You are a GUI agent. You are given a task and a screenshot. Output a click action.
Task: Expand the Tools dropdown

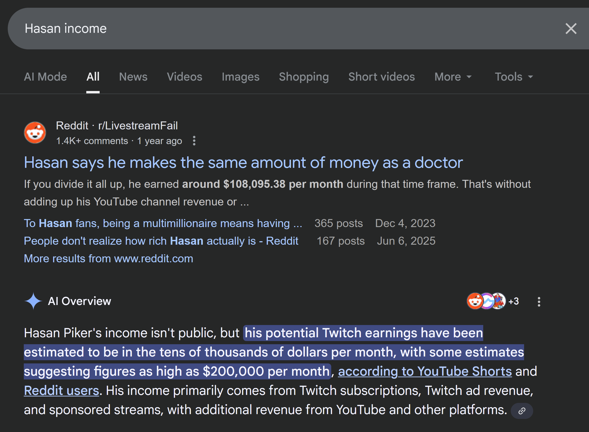[514, 77]
